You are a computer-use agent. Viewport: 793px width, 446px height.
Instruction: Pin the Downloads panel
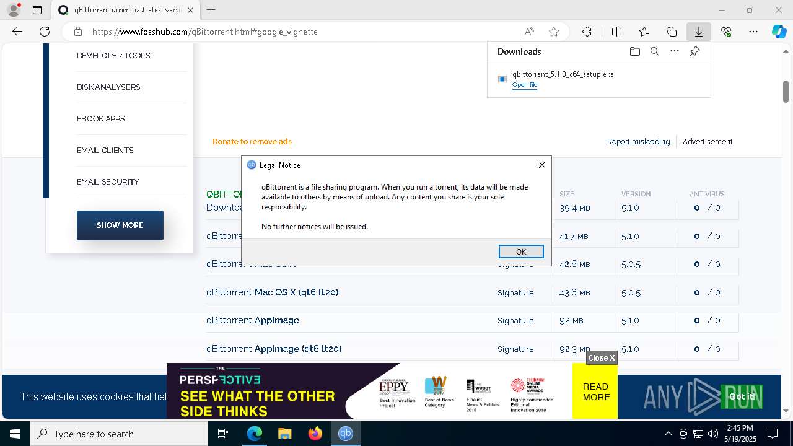pos(694,51)
